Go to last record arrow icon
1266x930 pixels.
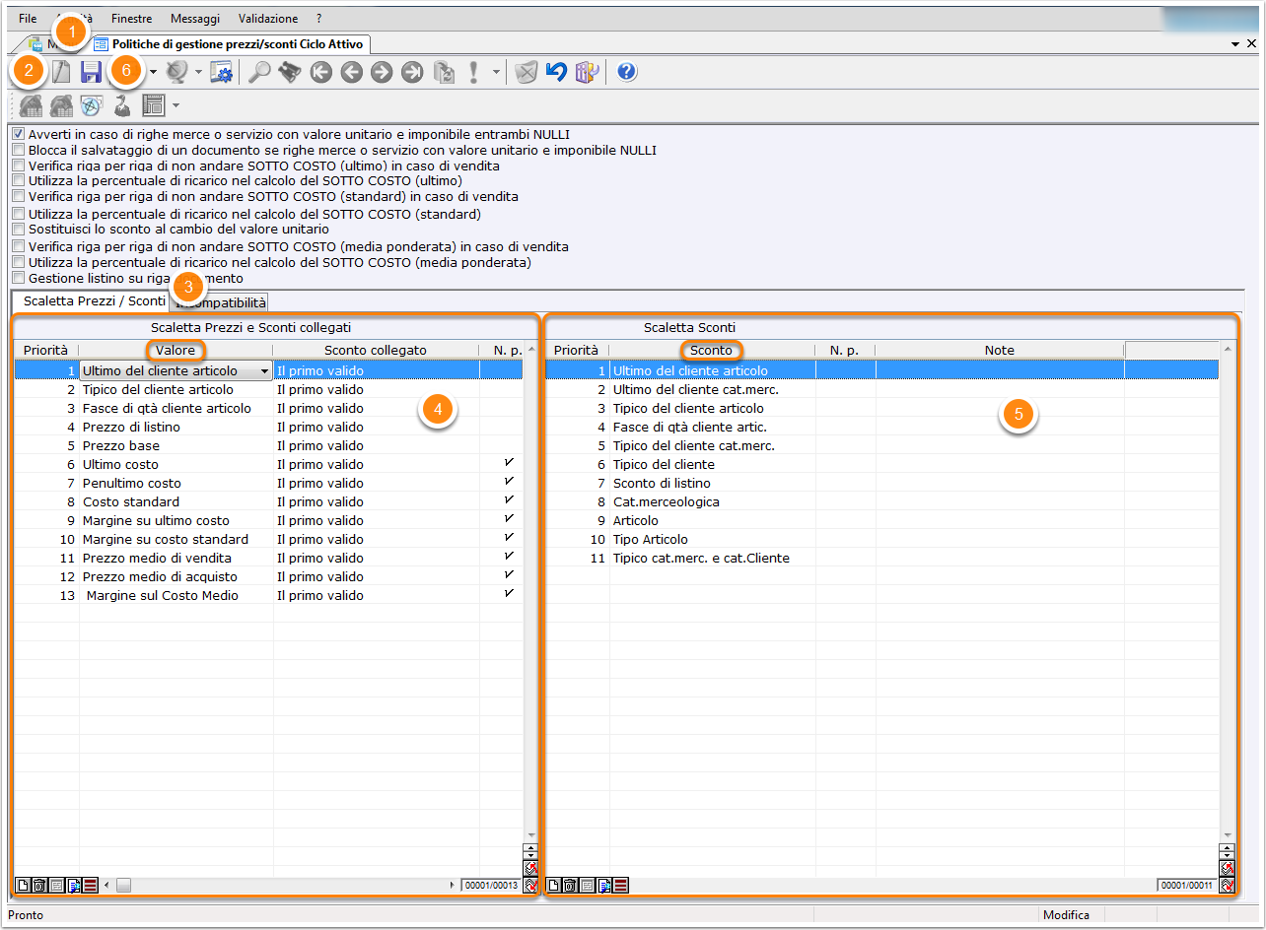point(412,72)
